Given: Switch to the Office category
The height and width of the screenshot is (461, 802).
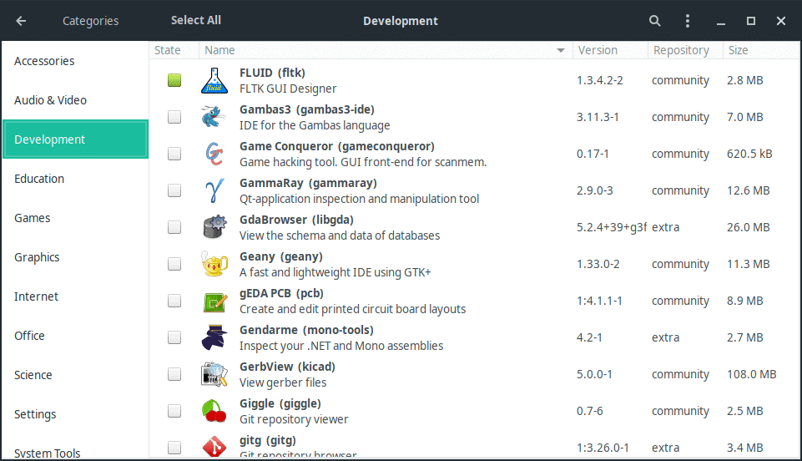Looking at the screenshot, I should pyautogui.click(x=75, y=336).
